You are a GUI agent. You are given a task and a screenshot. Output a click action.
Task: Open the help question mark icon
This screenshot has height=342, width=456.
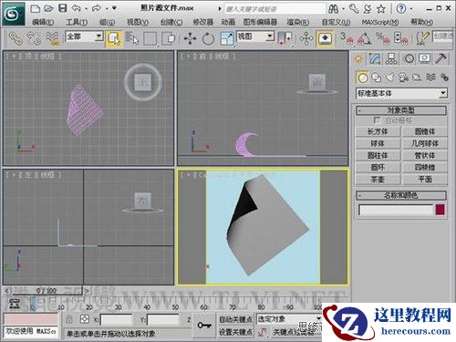click(x=401, y=9)
